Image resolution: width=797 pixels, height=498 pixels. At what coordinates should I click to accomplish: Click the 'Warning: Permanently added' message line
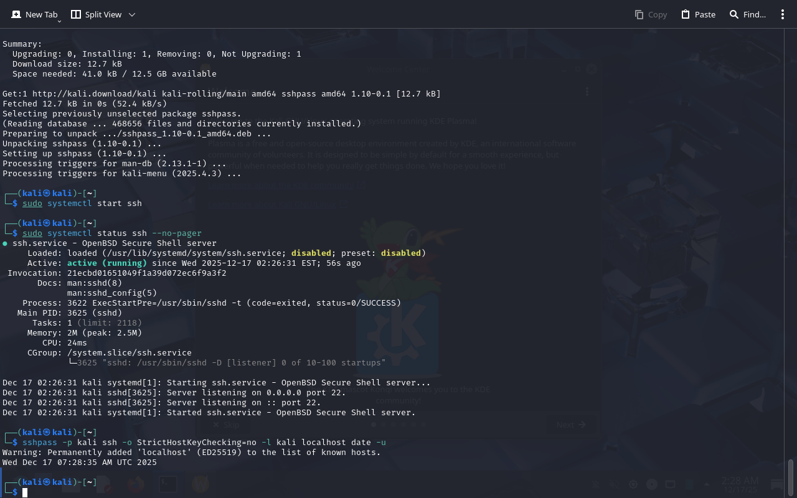tap(191, 453)
